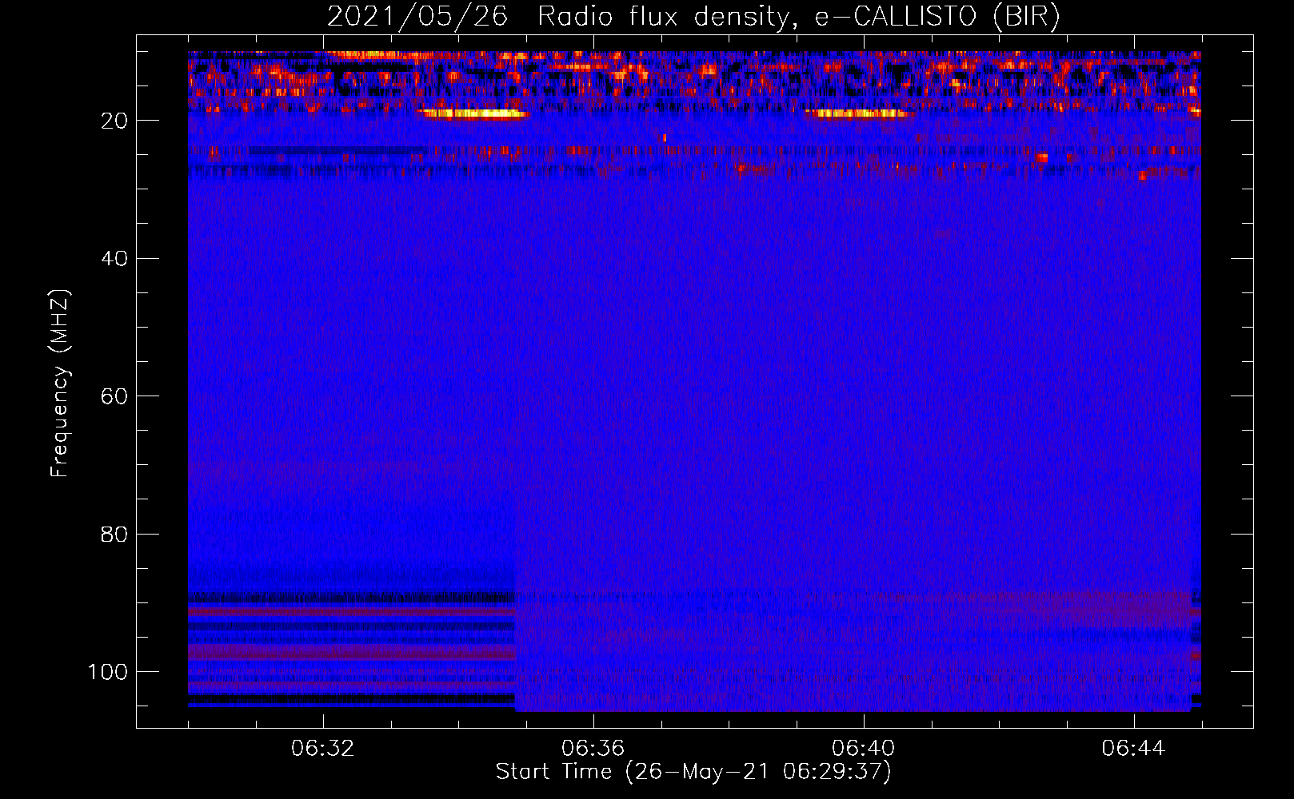Click the 06:40 time tick label

pyautogui.click(x=864, y=749)
